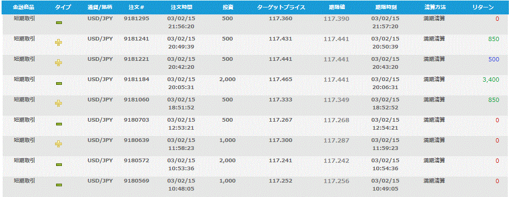Click the minus icon for order 9181295

(x=59, y=22)
